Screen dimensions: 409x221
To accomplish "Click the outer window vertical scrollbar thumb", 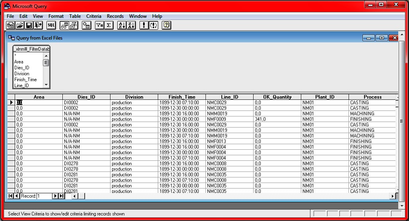I will pyautogui.click(x=401, y=121).
